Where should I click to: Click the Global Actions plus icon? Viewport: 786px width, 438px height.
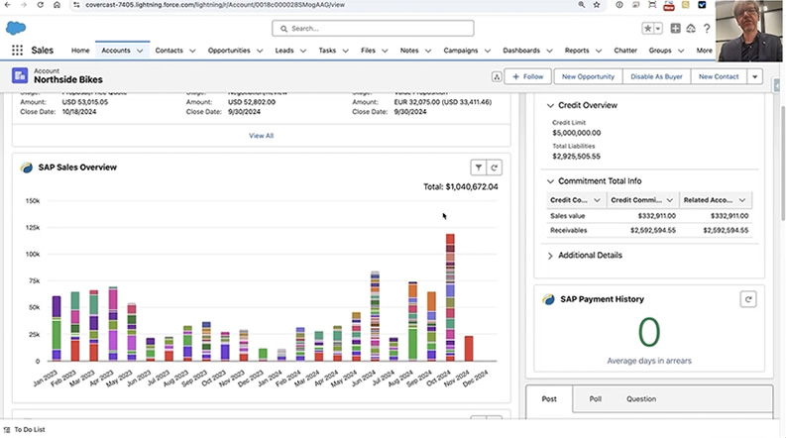[675, 29]
